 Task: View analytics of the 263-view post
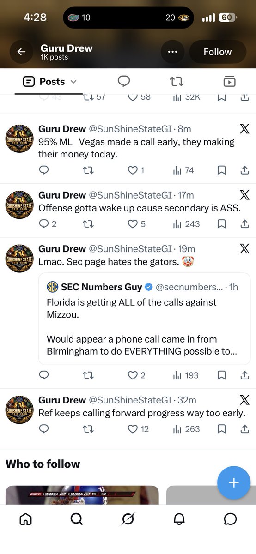pos(186,429)
